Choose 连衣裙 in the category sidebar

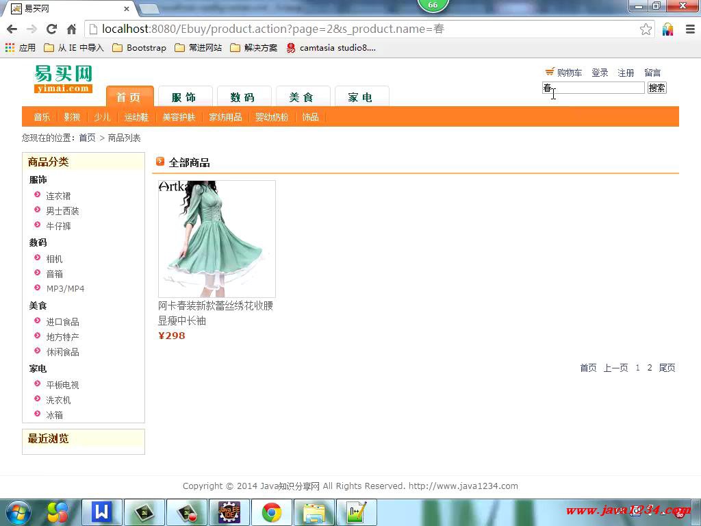[58, 196]
